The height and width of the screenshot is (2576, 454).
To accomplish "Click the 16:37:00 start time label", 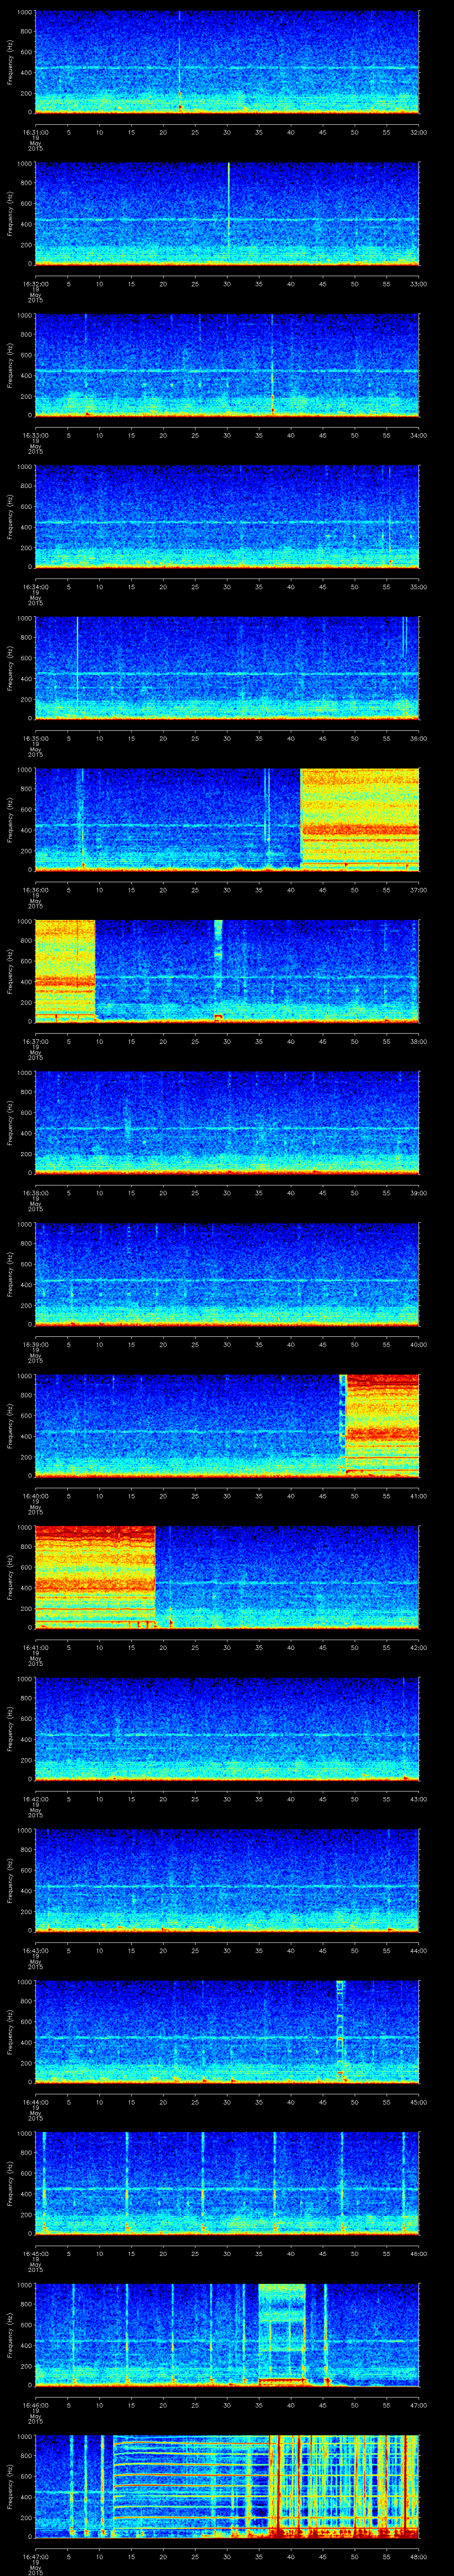I will (x=36, y=1042).
